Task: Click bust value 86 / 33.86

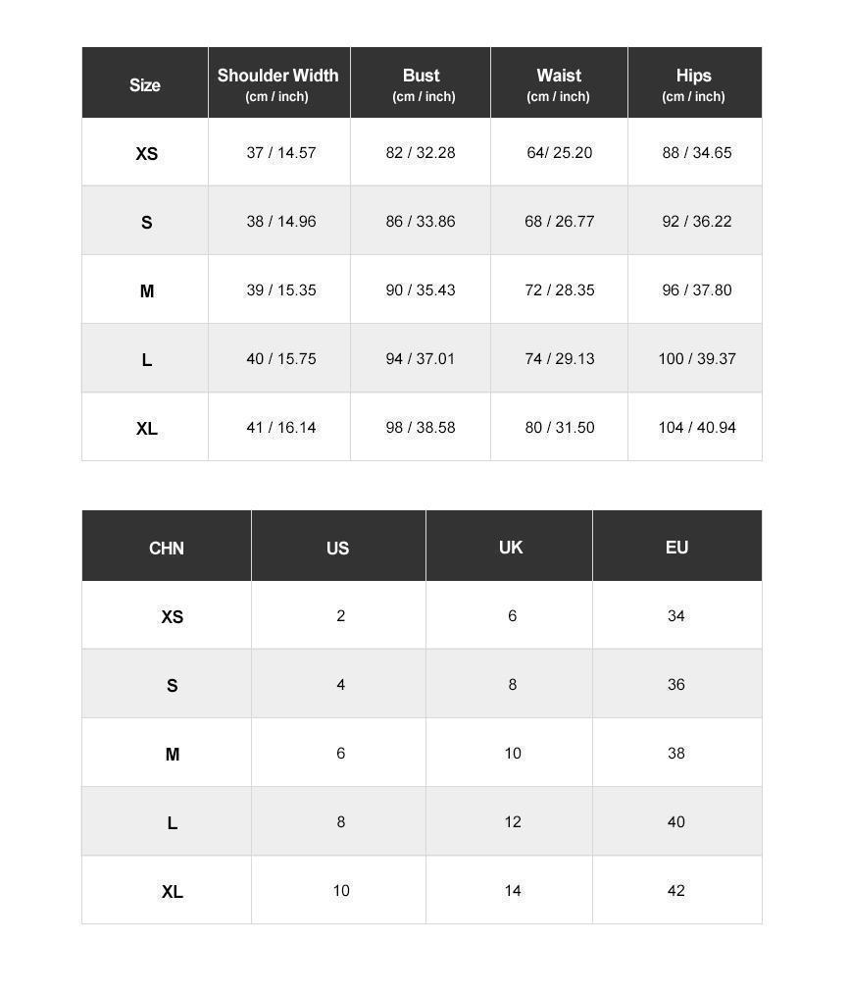Action: (421, 221)
